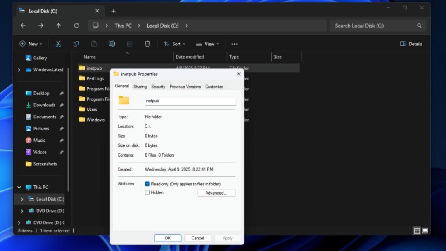Image resolution: width=446 pixels, height=251 pixels.
Task: Switch to the Security tab
Action: (158, 87)
